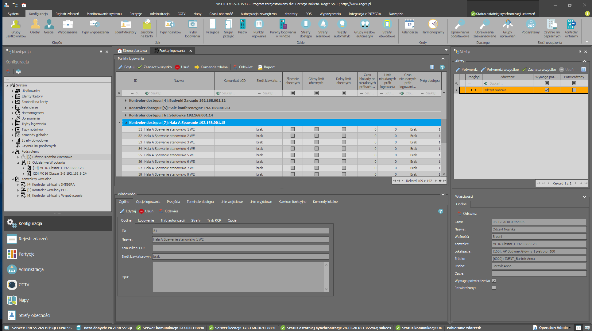The height and width of the screenshot is (331, 592).
Task: Click the Nazwa input field in properties
Action: (240, 239)
